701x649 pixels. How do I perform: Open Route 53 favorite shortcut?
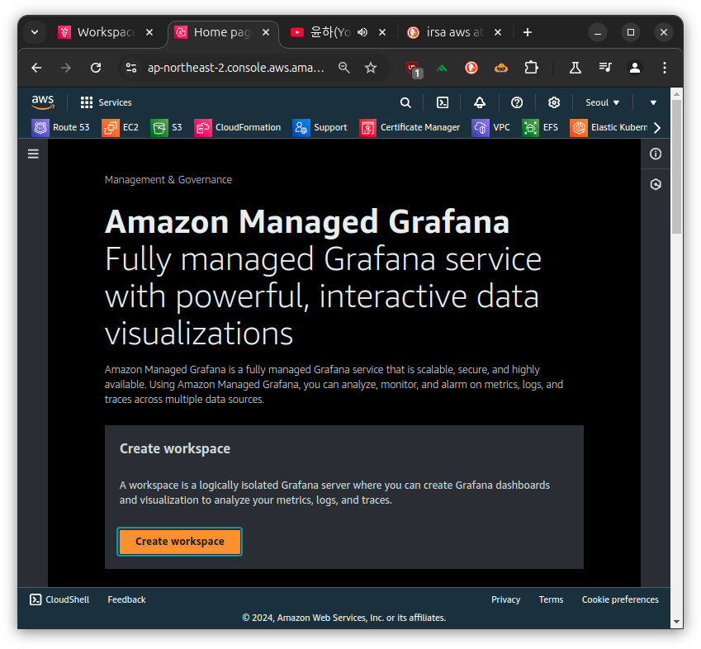(60, 127)
